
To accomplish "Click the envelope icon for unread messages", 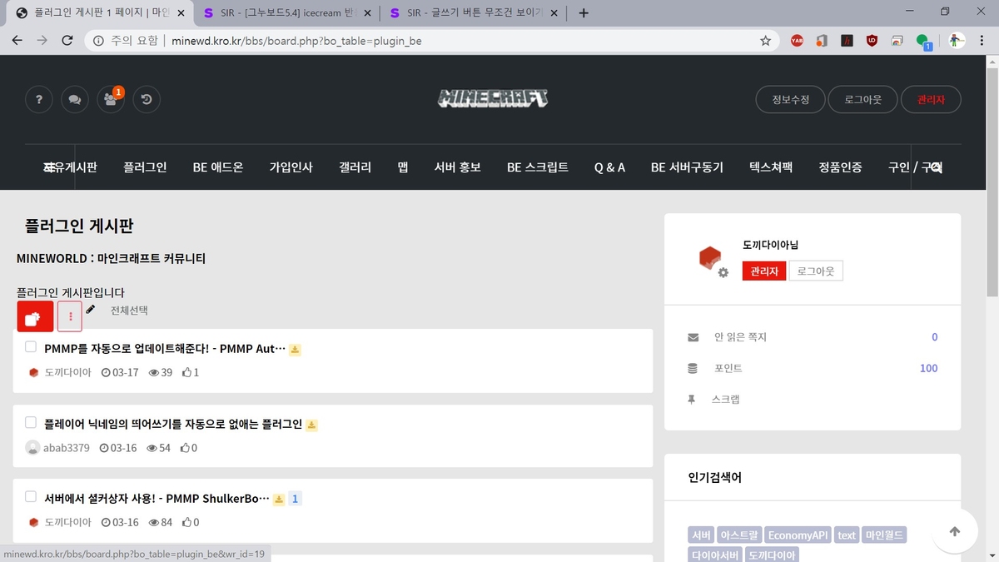I will (693, 337).
